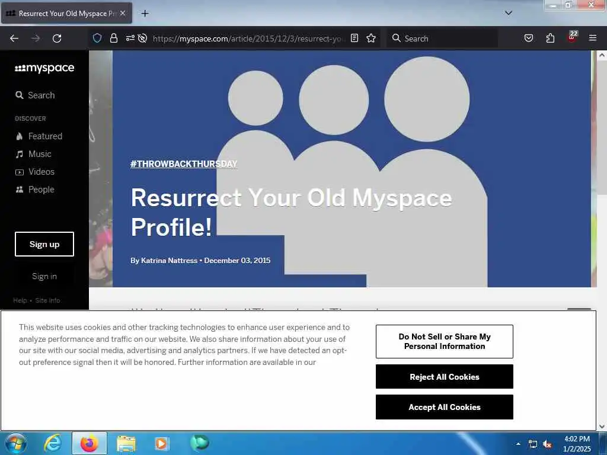Click the Firefox taskbar icon
This screenshot has height=455, width=607.
[x=90, y=443]
